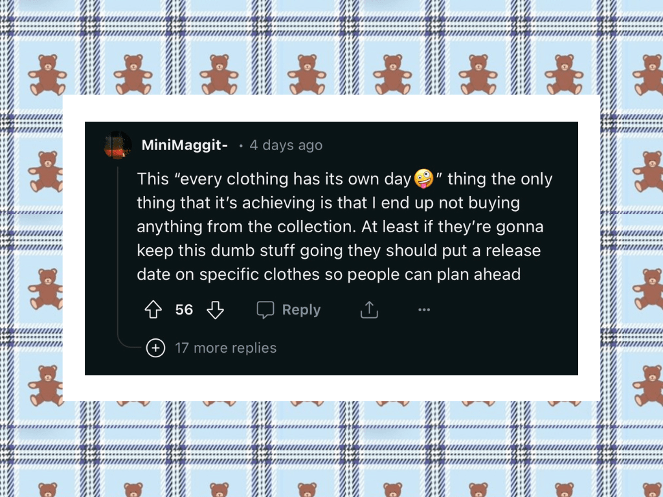This screenshot has width=663, height=497.
Task: Open the three-dot more options menu
Action: (x=424, y=310)
